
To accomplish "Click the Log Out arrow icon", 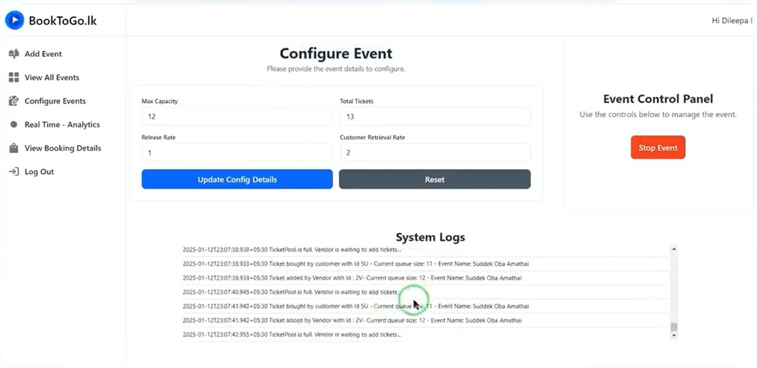I will click(x=14, y=172).
